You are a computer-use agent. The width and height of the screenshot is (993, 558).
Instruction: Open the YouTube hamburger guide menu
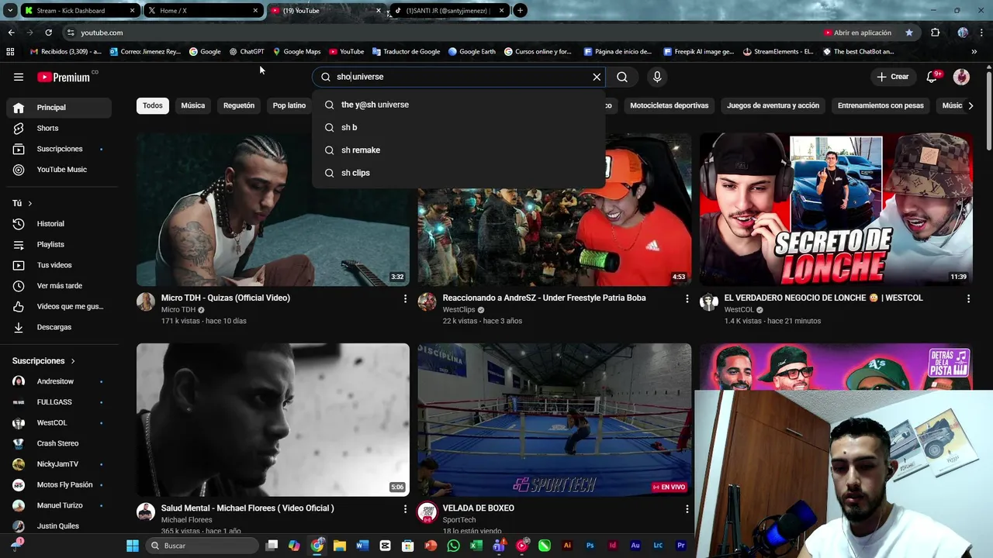[x=19, y=77]
